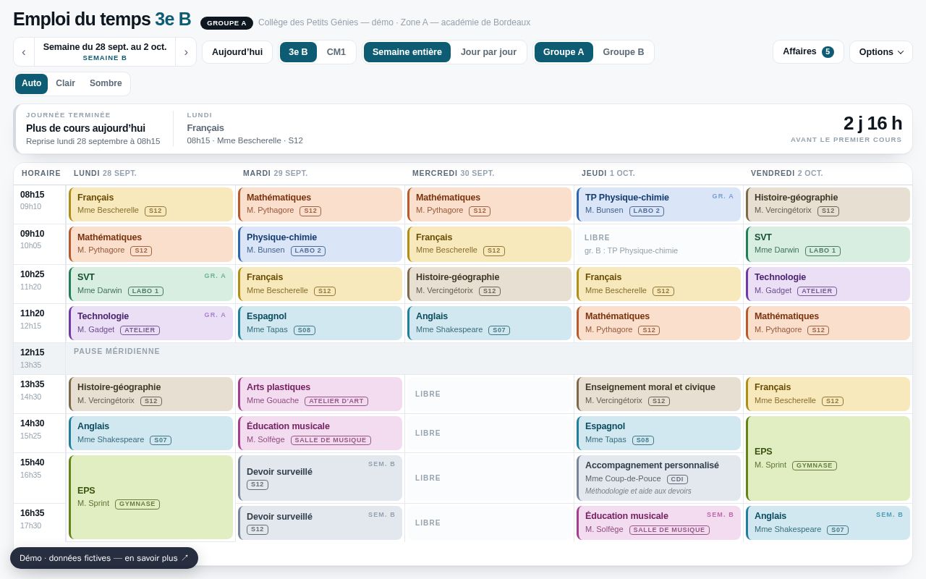Choose Clair theme mode

[x=65, y=84]
